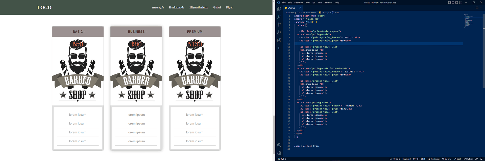This screenshot has width=485, height=161.
Task: Split the editor to the right
Action: (477, 8)
